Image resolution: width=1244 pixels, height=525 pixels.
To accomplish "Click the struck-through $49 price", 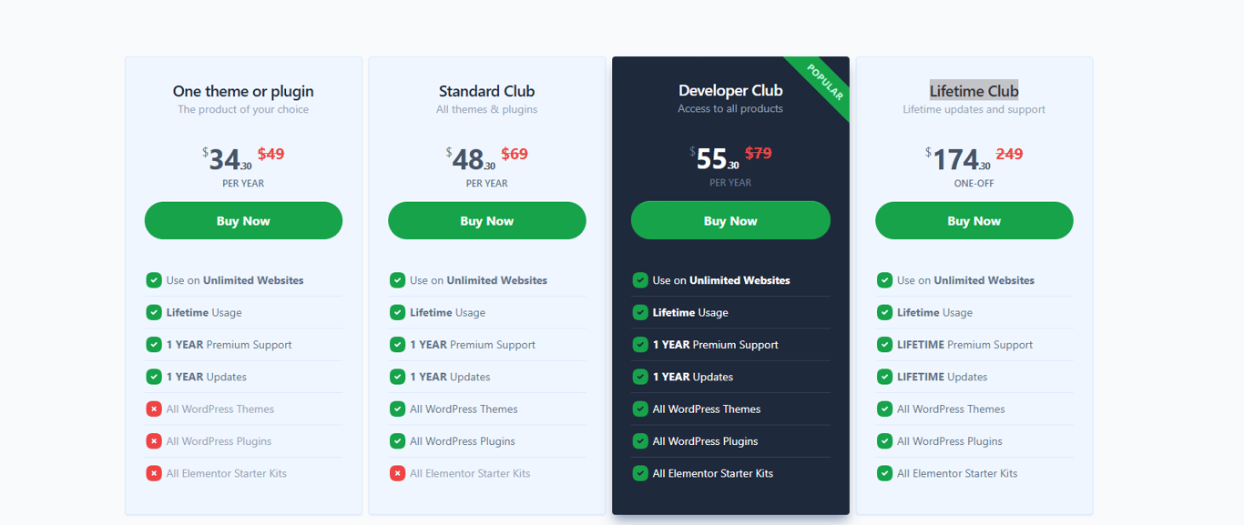I will click(271, 154).
